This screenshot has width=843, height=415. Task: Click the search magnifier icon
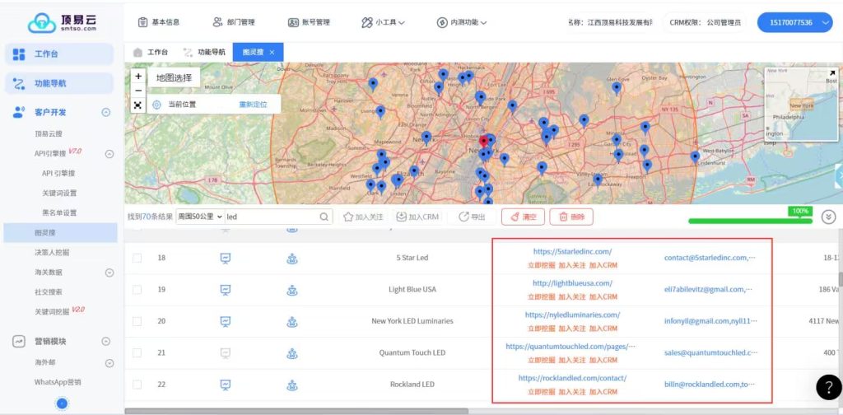(x=325, y=217)
